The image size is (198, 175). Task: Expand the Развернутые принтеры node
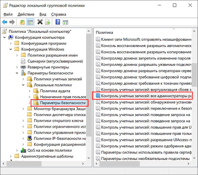(17, 67)
